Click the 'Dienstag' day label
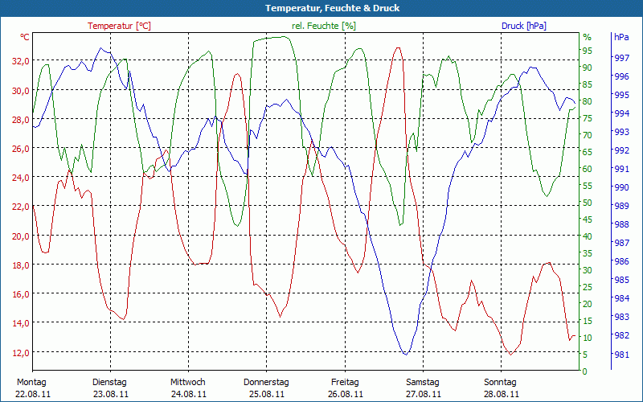 [x=109, y=383]
